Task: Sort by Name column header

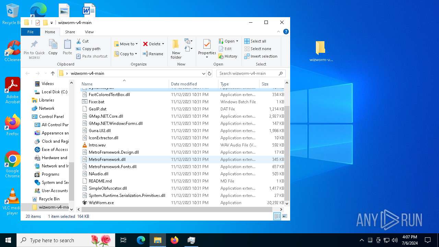Action: point(124,84)
